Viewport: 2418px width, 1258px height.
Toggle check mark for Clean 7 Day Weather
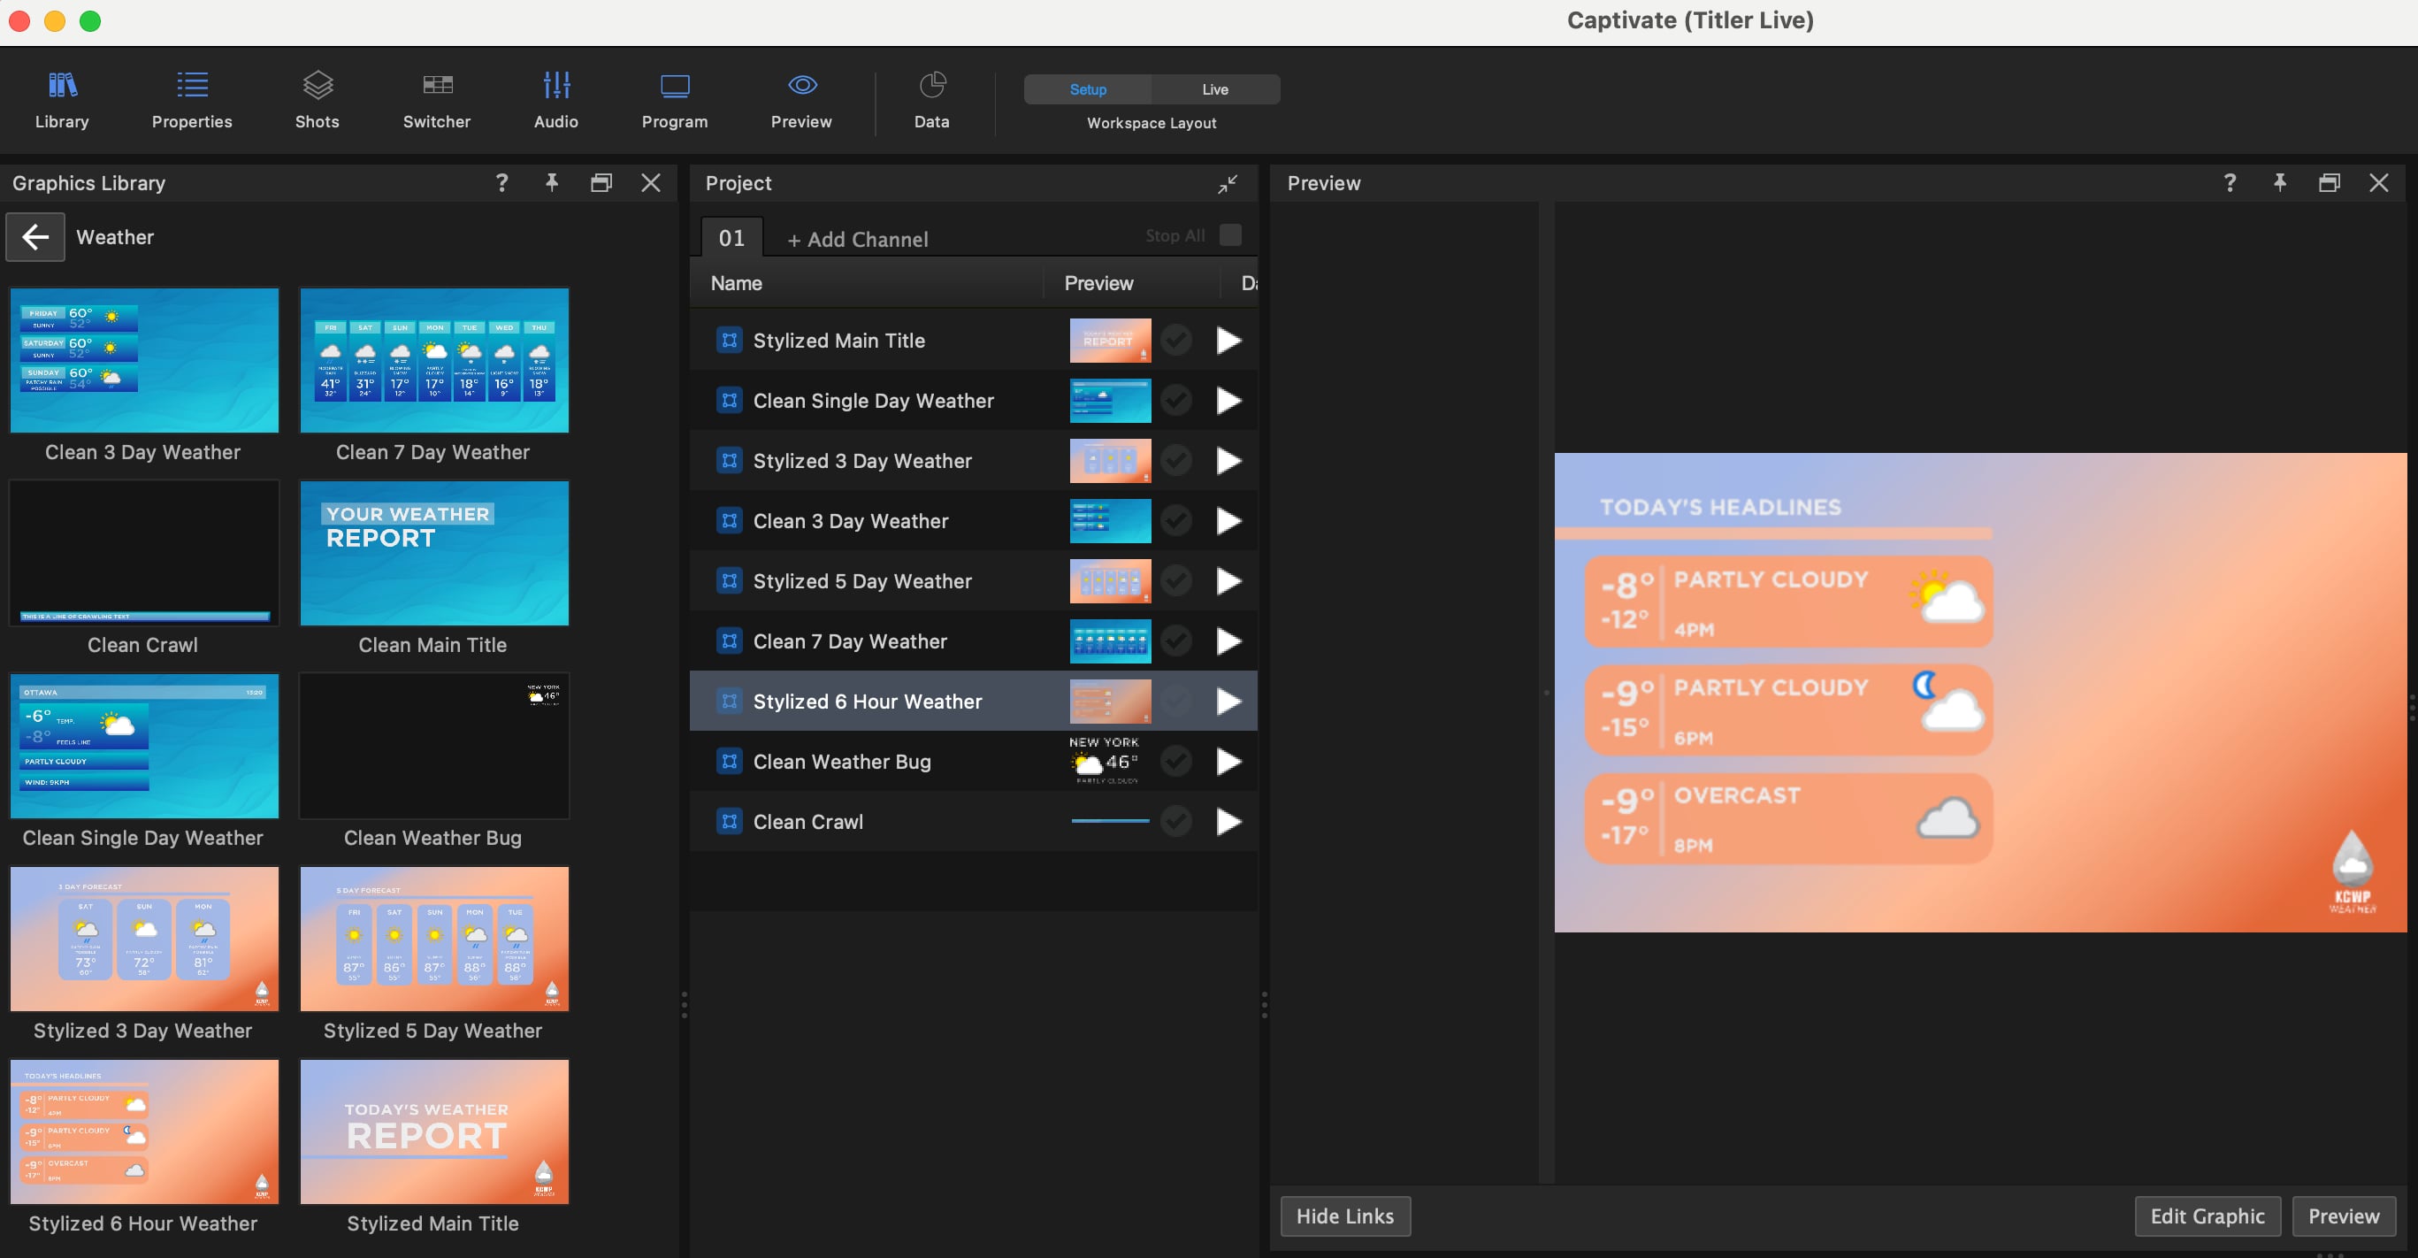[1176, 641]
